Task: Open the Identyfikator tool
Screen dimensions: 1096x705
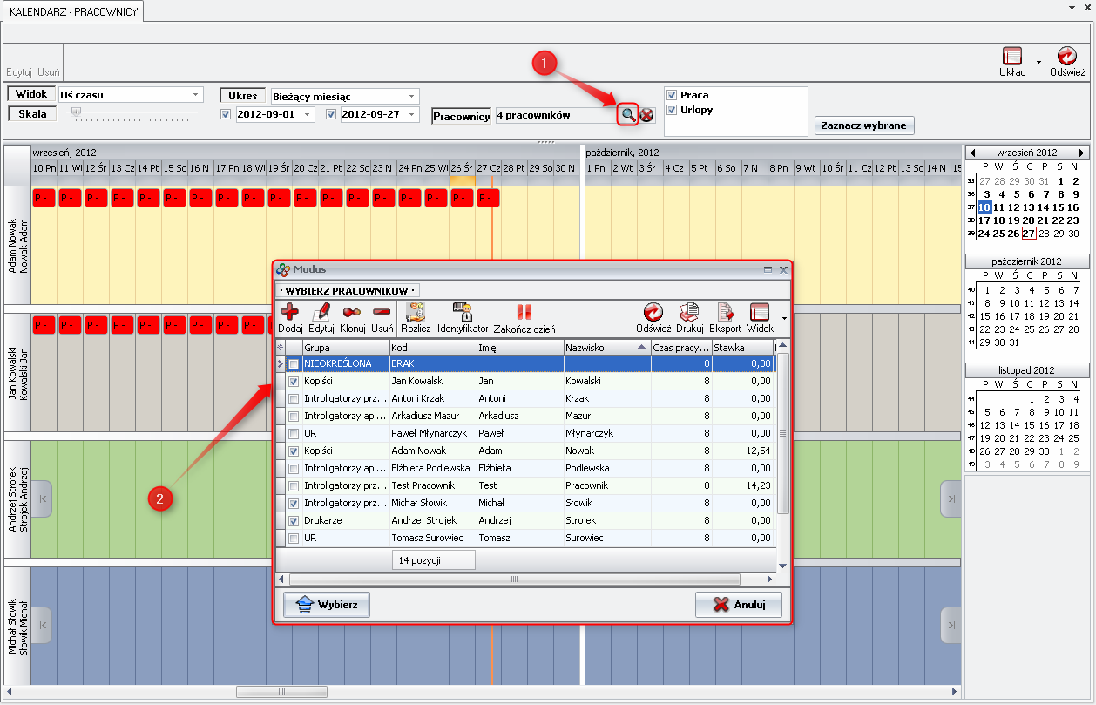Action: point(462,312)
